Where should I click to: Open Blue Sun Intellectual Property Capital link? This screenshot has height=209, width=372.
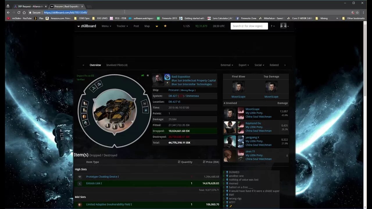194,81
